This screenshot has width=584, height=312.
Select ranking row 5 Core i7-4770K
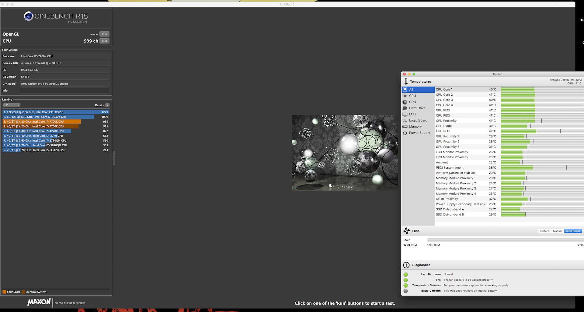point(56,131)
